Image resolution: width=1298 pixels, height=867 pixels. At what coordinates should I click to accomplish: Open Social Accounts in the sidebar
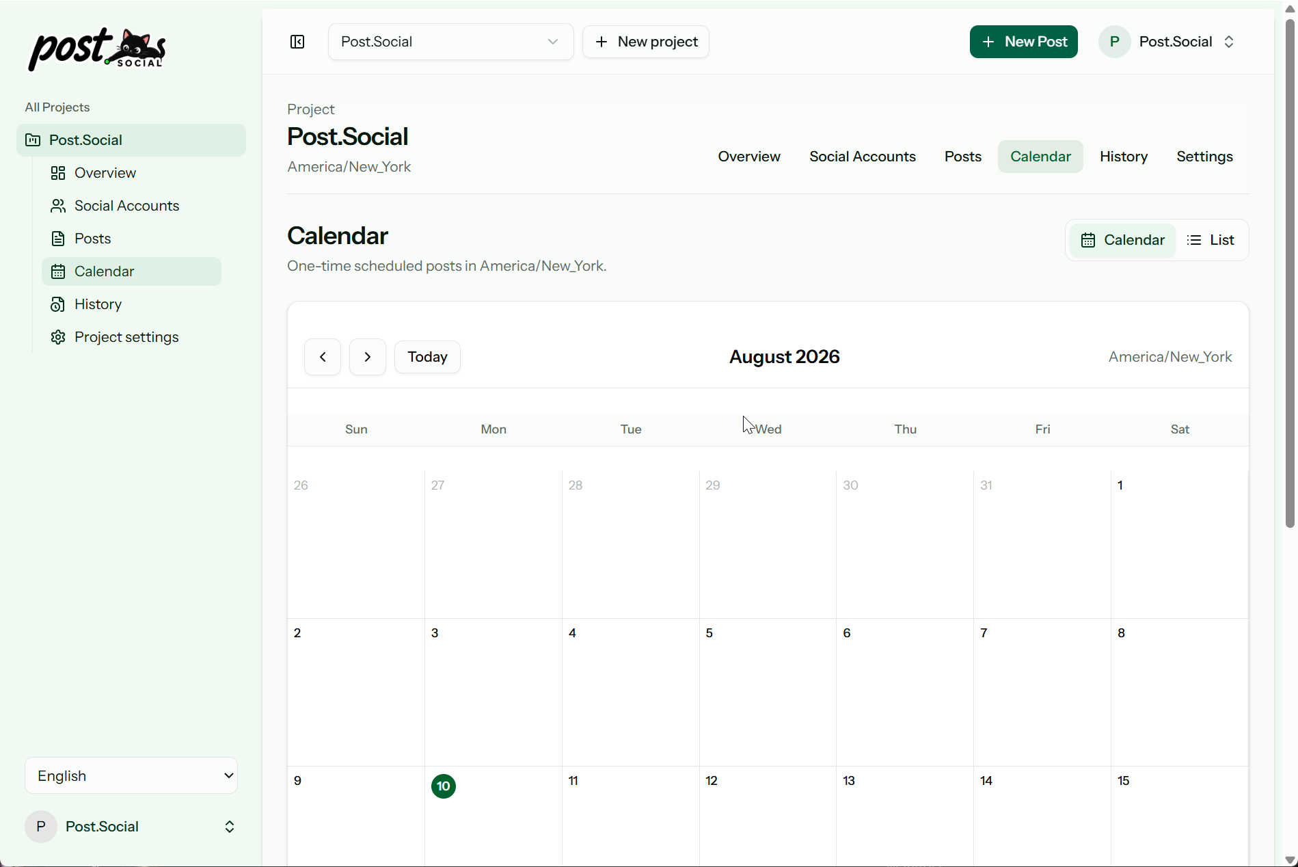pyautogui.click(x=131, y=206)
